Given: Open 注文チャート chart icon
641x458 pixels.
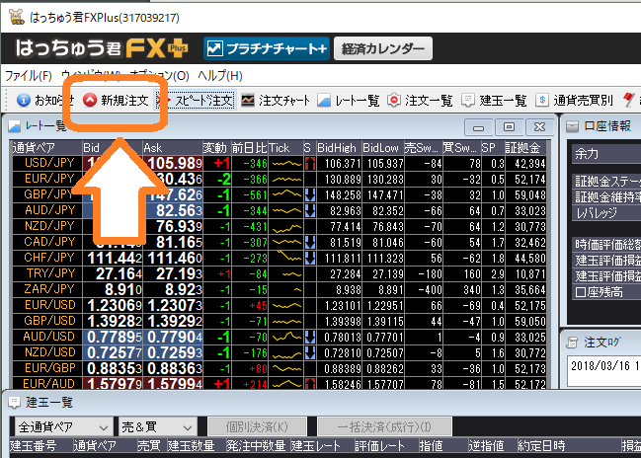Looking at the screenshot, I should tap(247, 100).
